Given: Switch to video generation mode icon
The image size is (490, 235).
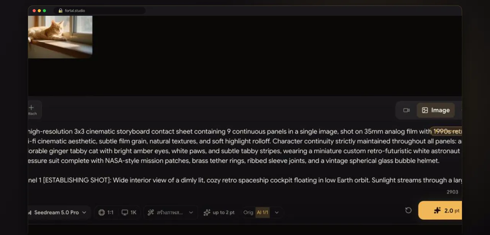Looking at the screenshot, I should point(407,110).
